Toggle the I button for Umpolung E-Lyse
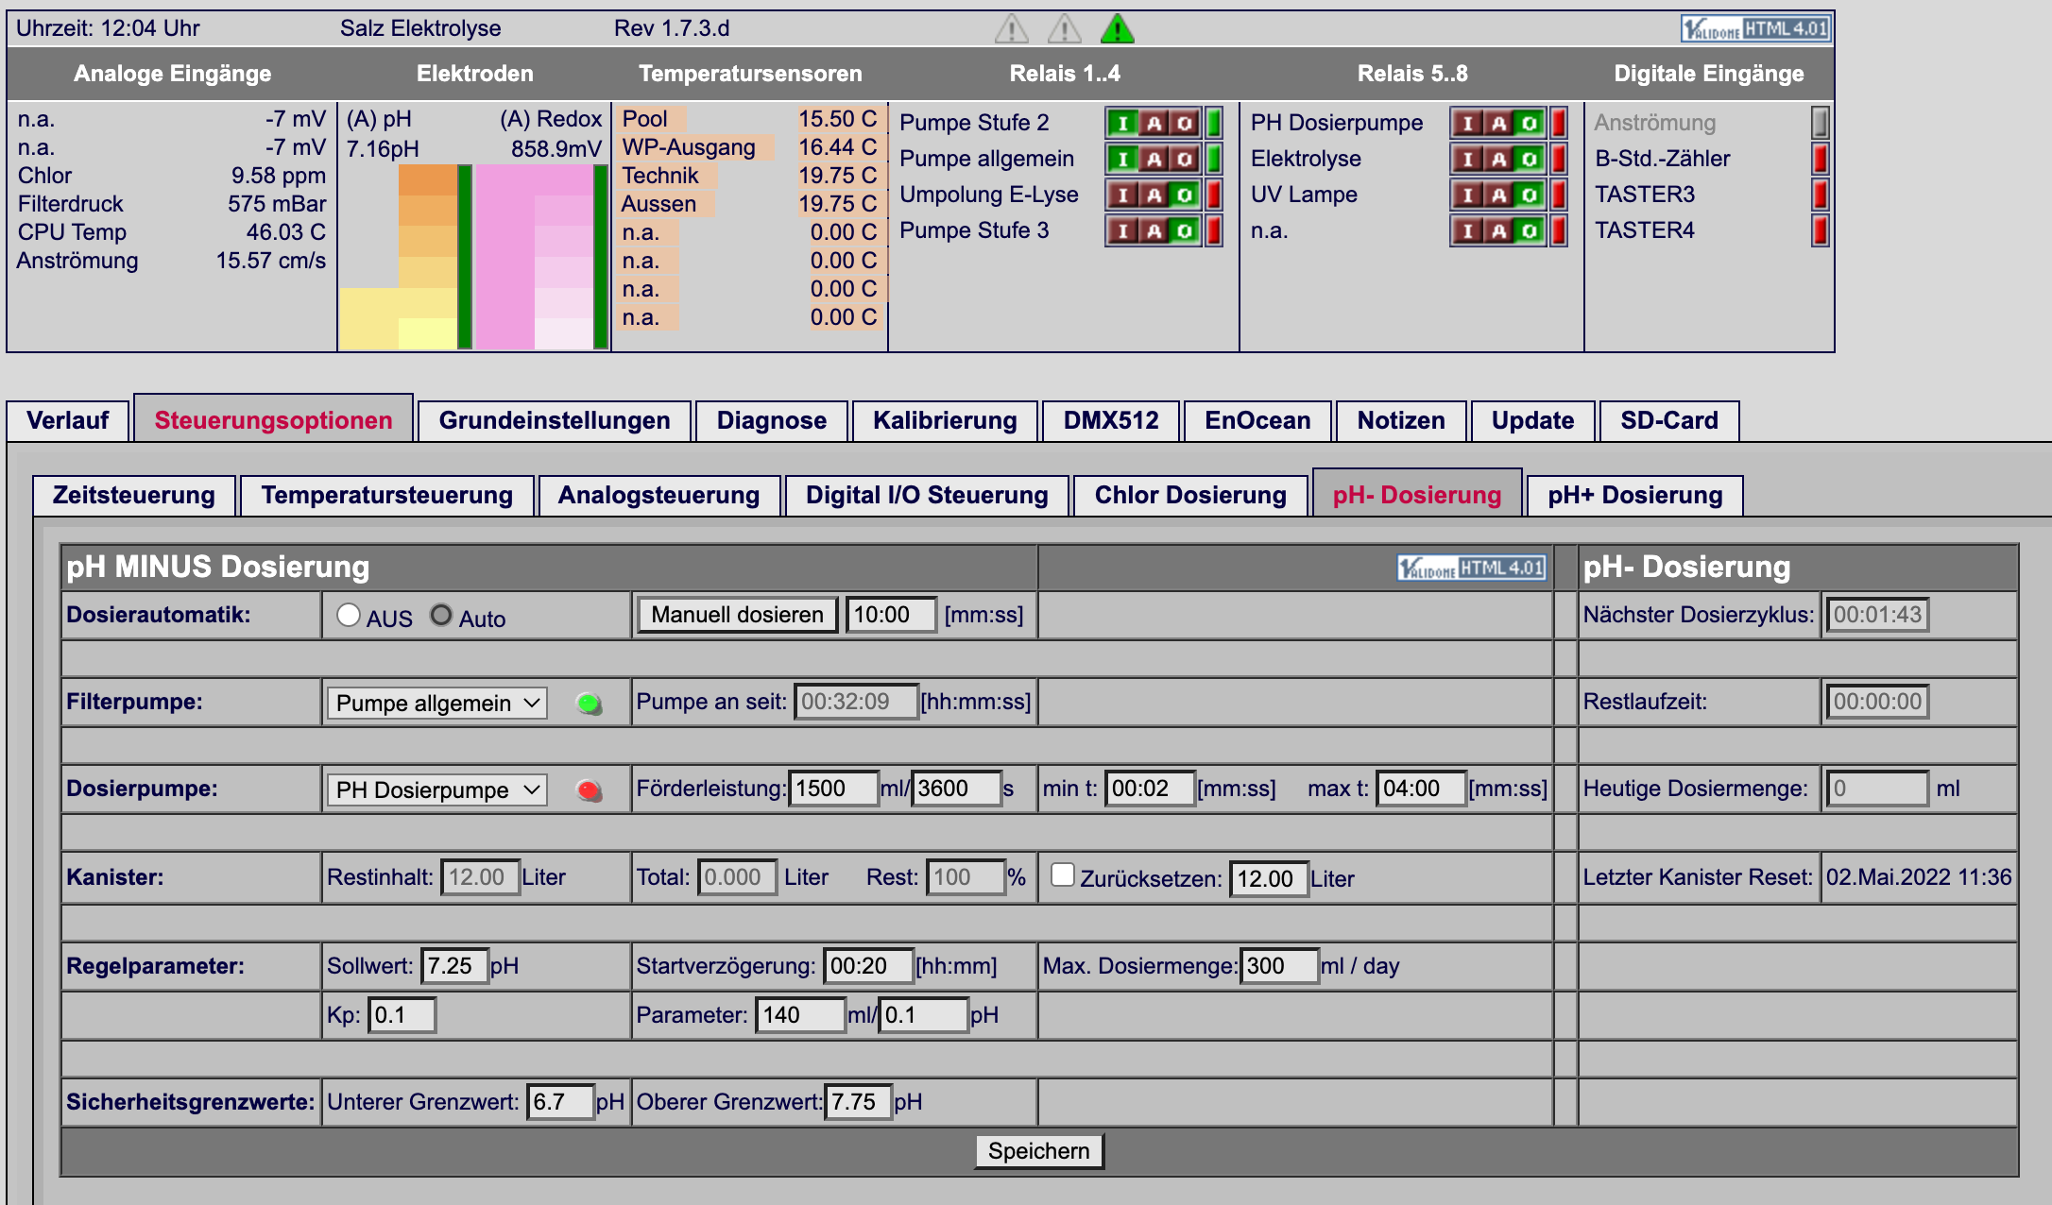The image size is (2052, 1205). (x=1122, y=195)
